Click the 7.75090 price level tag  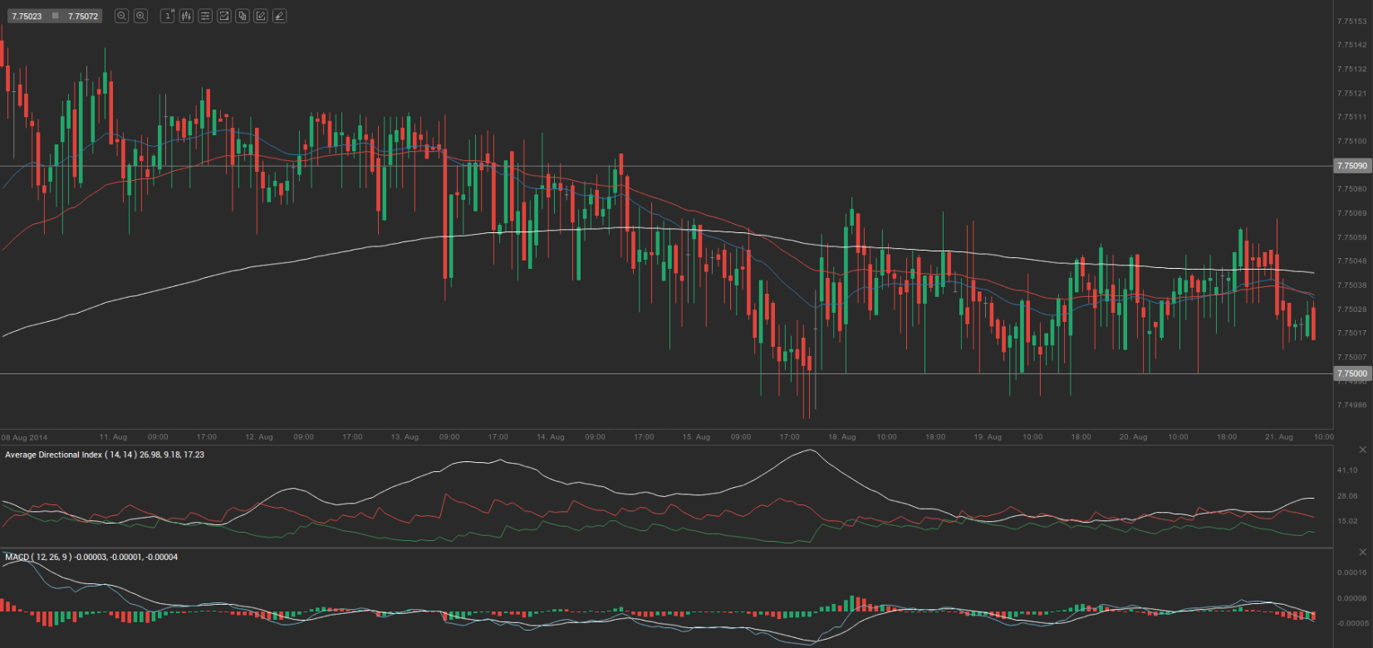1351,166
